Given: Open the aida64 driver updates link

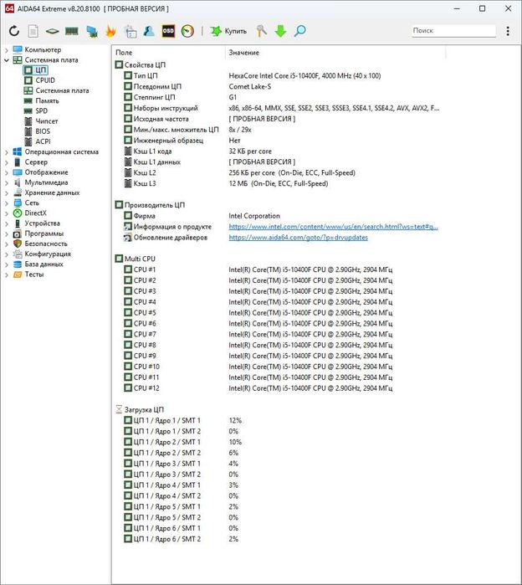Looking at the screenshot, I should click(x=299, y=238).
